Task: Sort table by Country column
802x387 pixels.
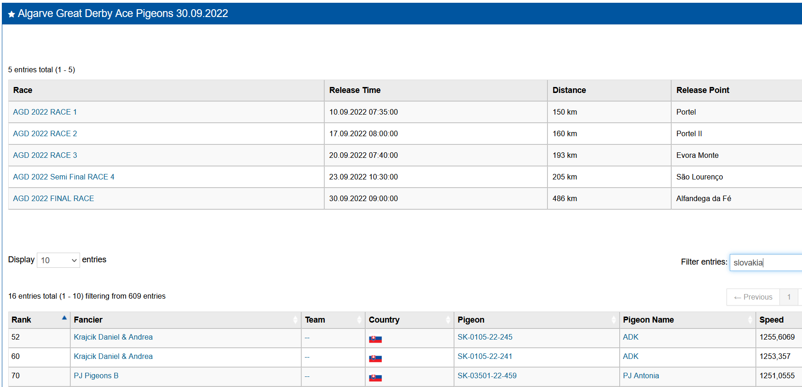Action: point(410,320)
